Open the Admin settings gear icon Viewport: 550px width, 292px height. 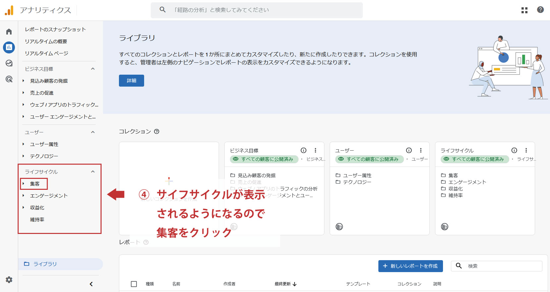click(x=9, y=280)
